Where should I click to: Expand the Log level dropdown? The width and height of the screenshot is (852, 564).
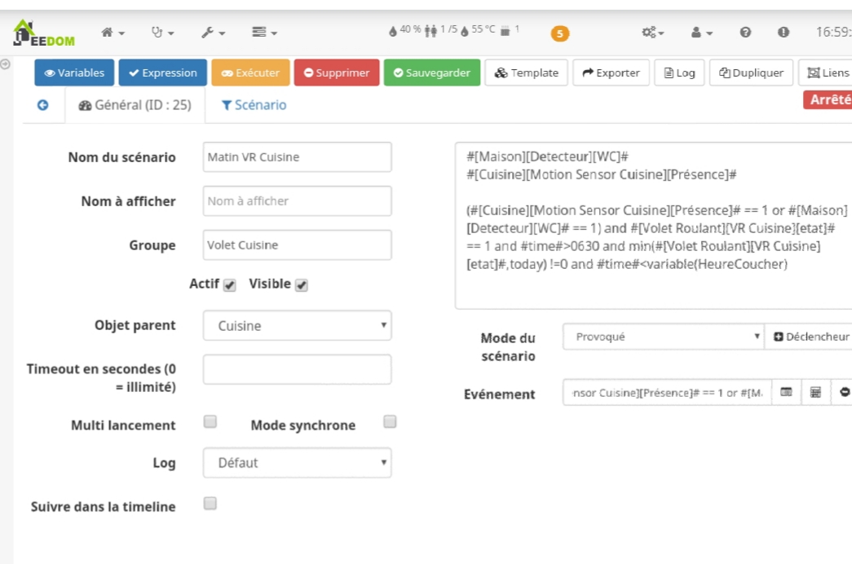(x=297, y=463)
